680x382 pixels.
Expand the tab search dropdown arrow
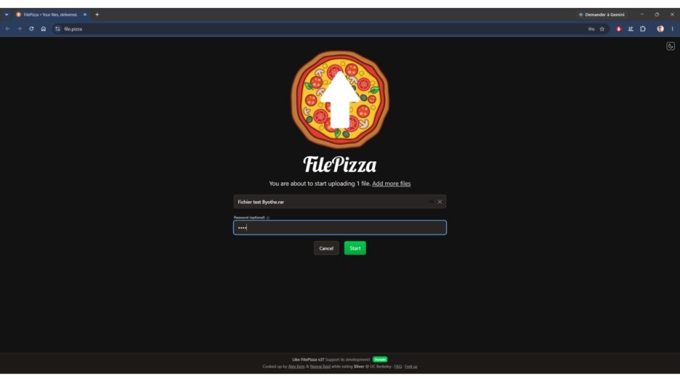(x=7, y=15)
